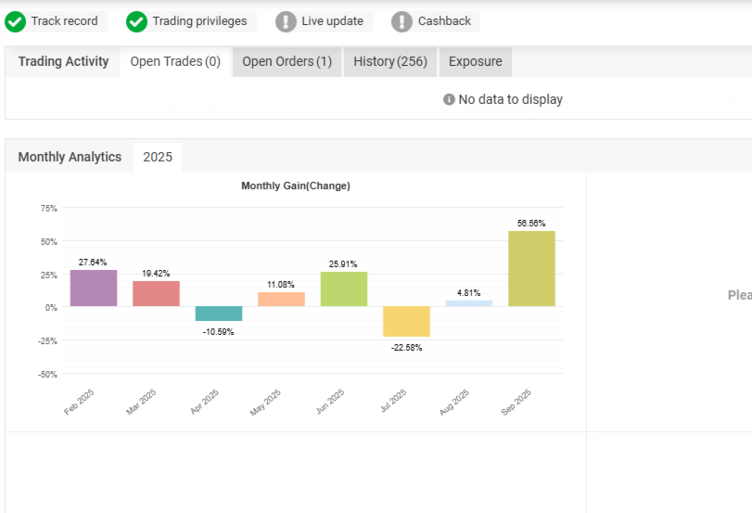
Task: Click the Live update label
Action: pyautogui.click(x=332, y=21)
